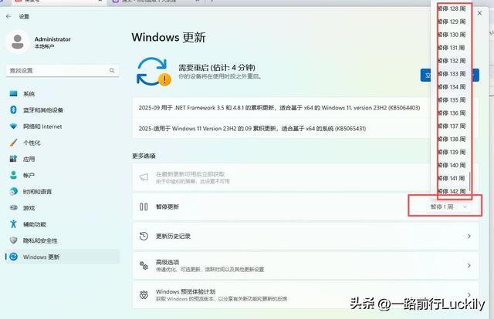Type in the 查找设置 search box

63,70
